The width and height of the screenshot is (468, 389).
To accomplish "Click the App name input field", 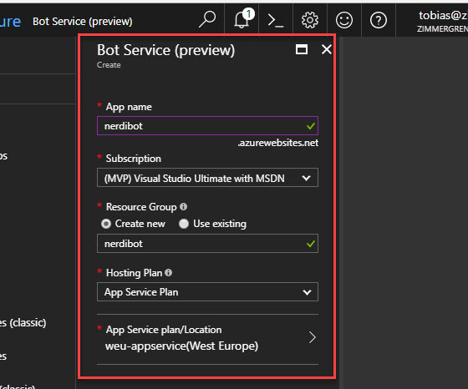I will pyautogui.click(x=207, y=126).
